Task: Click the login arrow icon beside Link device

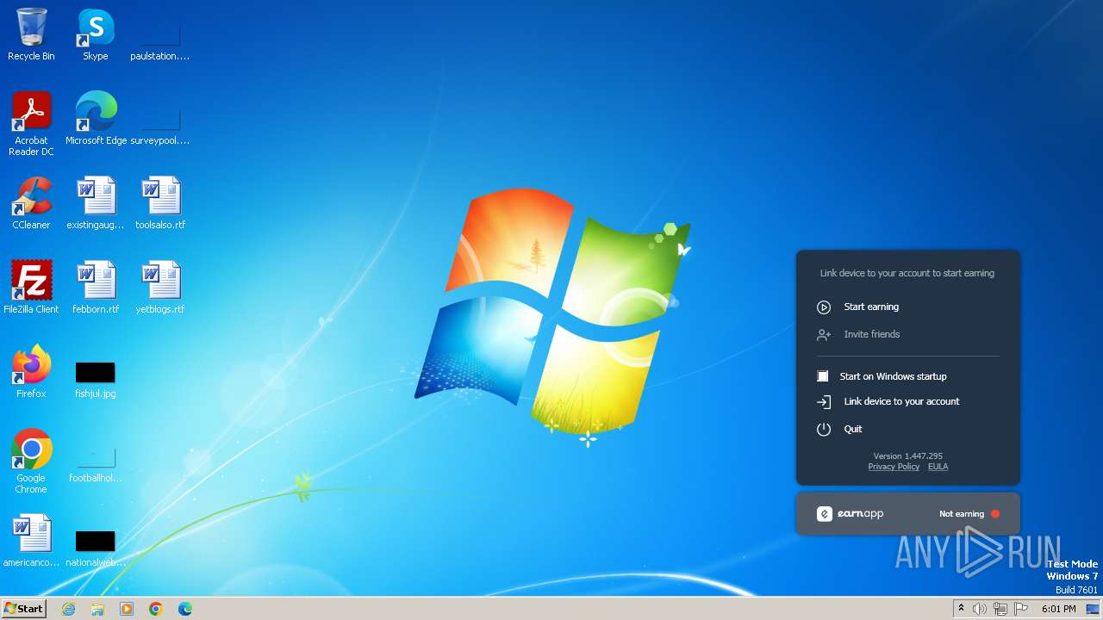Action: [x=824, y=402]
